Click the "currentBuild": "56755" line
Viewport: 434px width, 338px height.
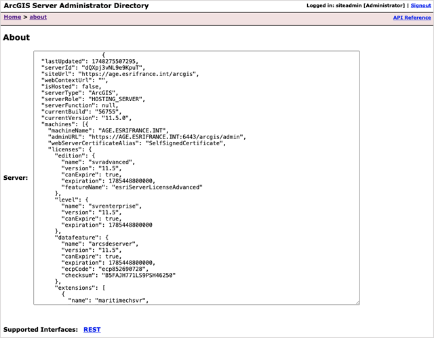coord(81,112)
